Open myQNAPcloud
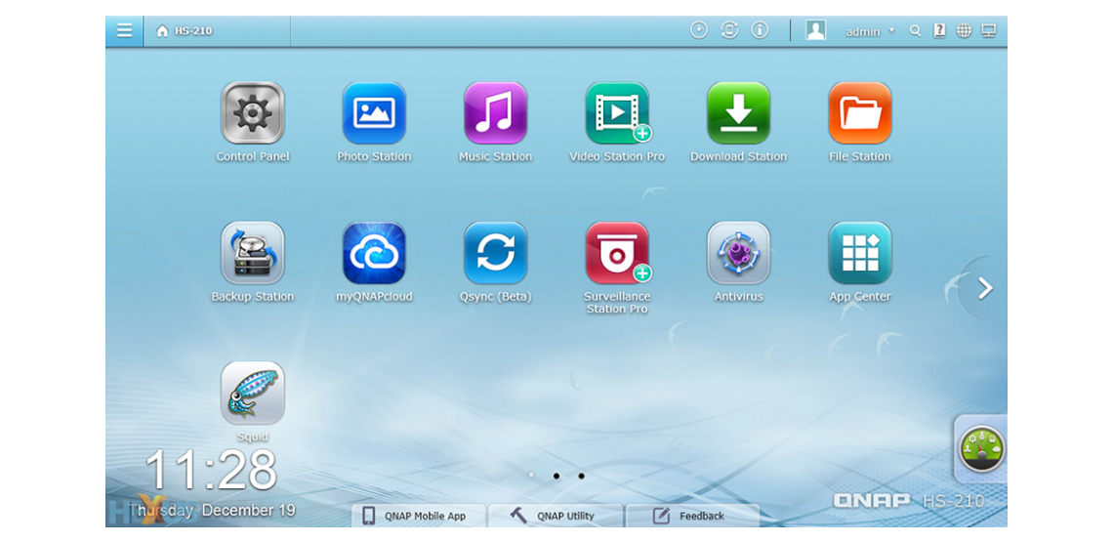This screenshot has width=1113, height=543. 374,253
